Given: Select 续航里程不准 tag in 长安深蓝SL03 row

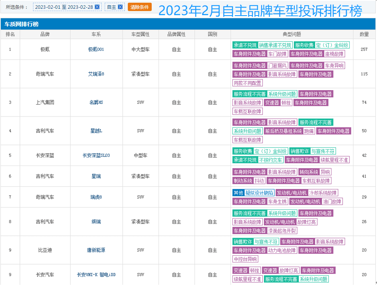Looking at the screenshot, I should point(334,160).
